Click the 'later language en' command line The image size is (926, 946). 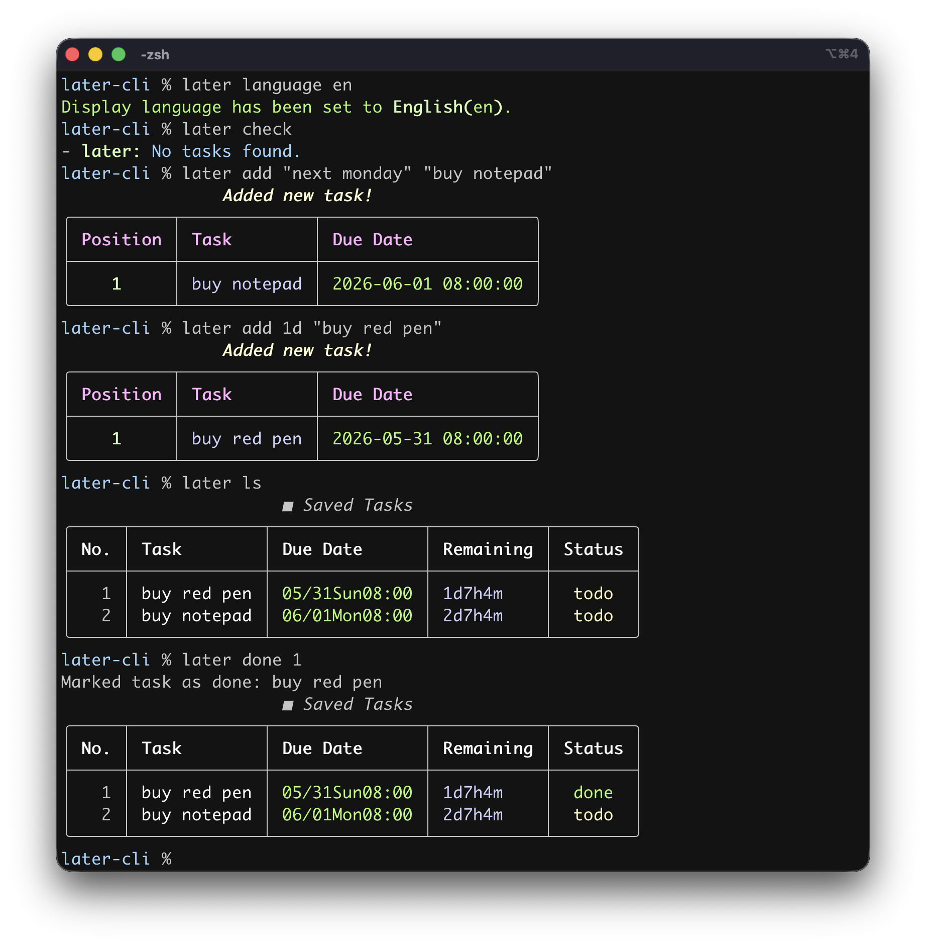click(206, 85)
